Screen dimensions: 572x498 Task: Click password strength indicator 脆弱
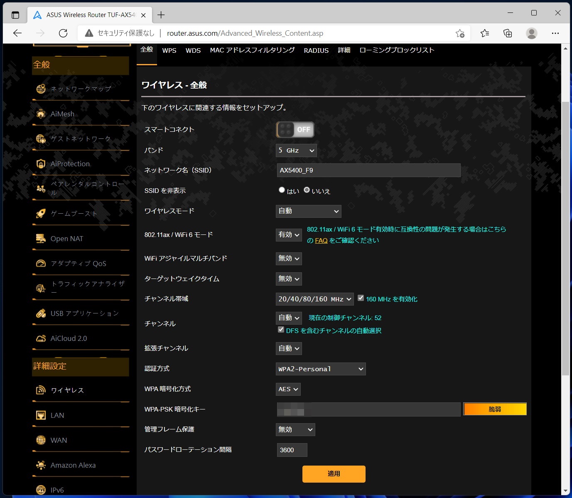pos(495,409)
